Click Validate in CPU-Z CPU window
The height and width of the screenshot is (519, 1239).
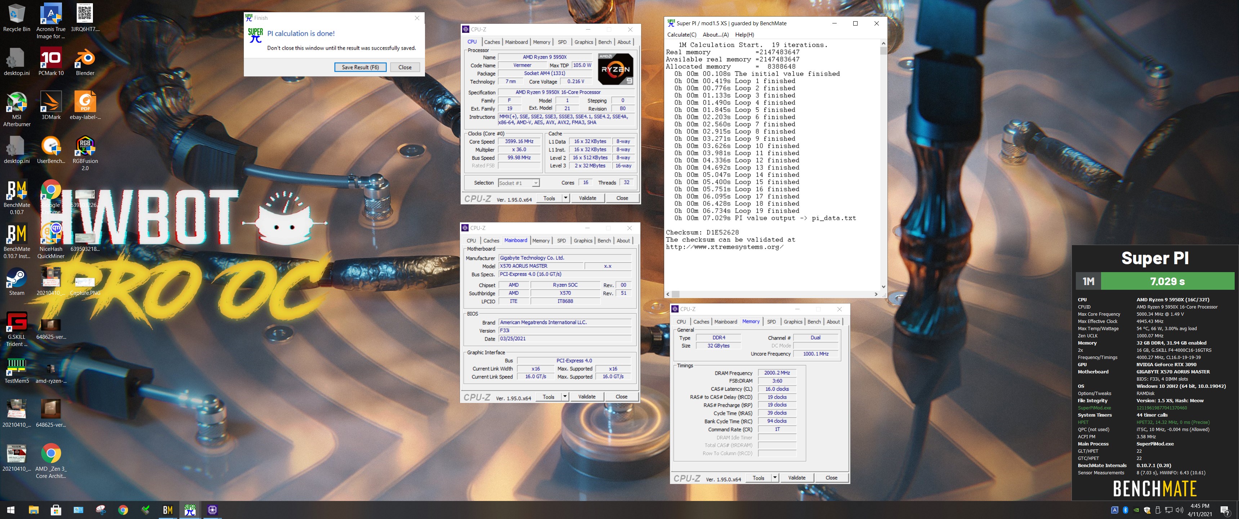(x=587, y=198)
